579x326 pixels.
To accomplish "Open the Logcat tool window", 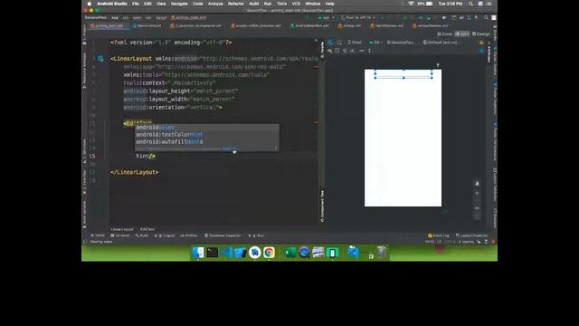I will click(x=165, y=235).
